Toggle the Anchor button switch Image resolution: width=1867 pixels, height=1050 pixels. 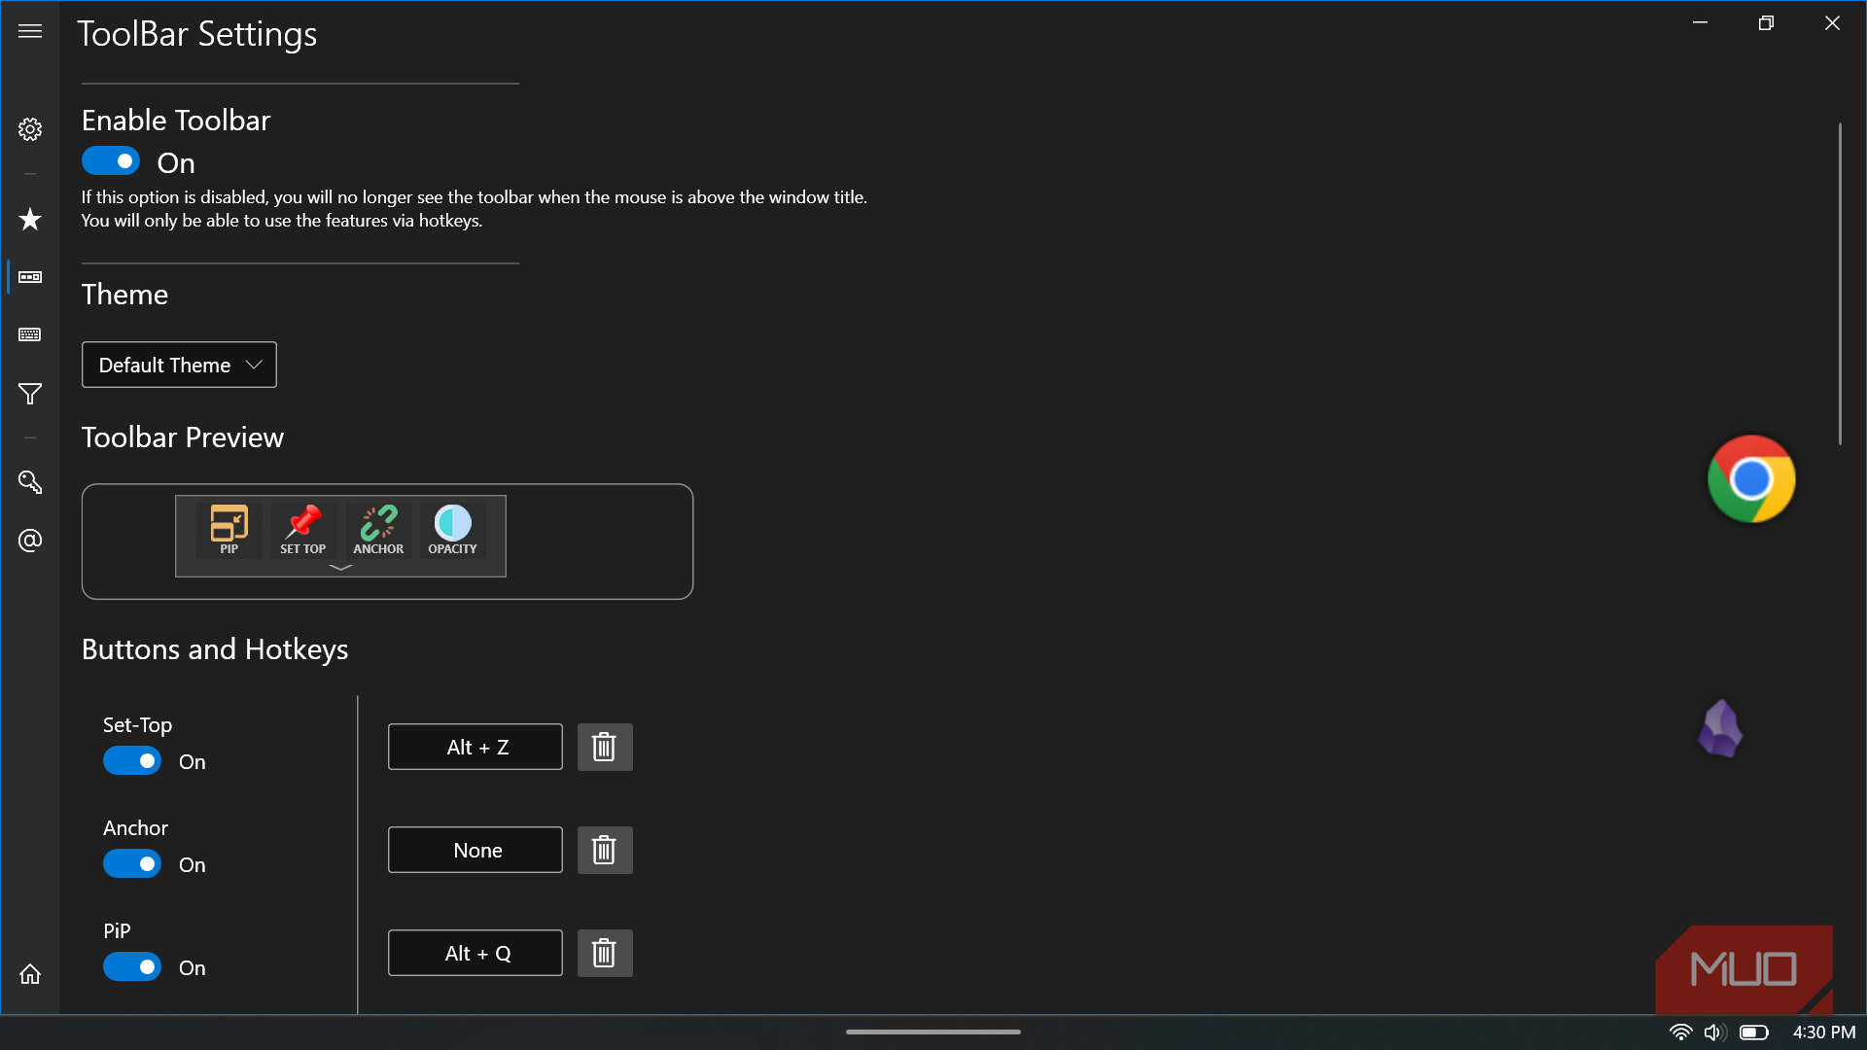[132, 864]
